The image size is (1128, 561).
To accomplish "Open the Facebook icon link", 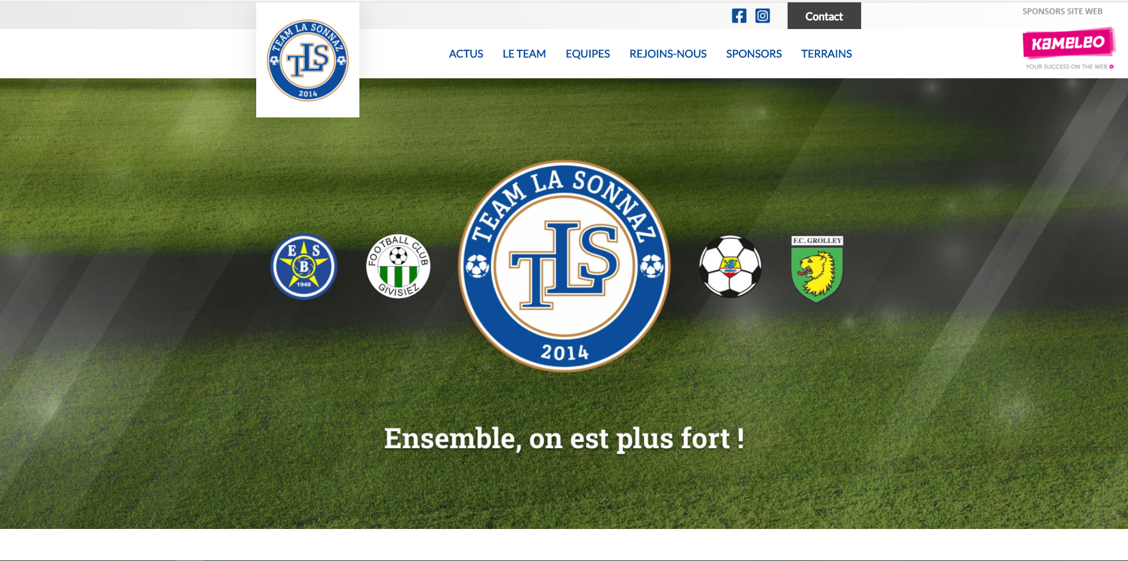I will tap(739, 16).
